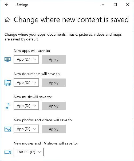Close the Settings window
This screenshot has height=161, width=134.
point(128,5)
